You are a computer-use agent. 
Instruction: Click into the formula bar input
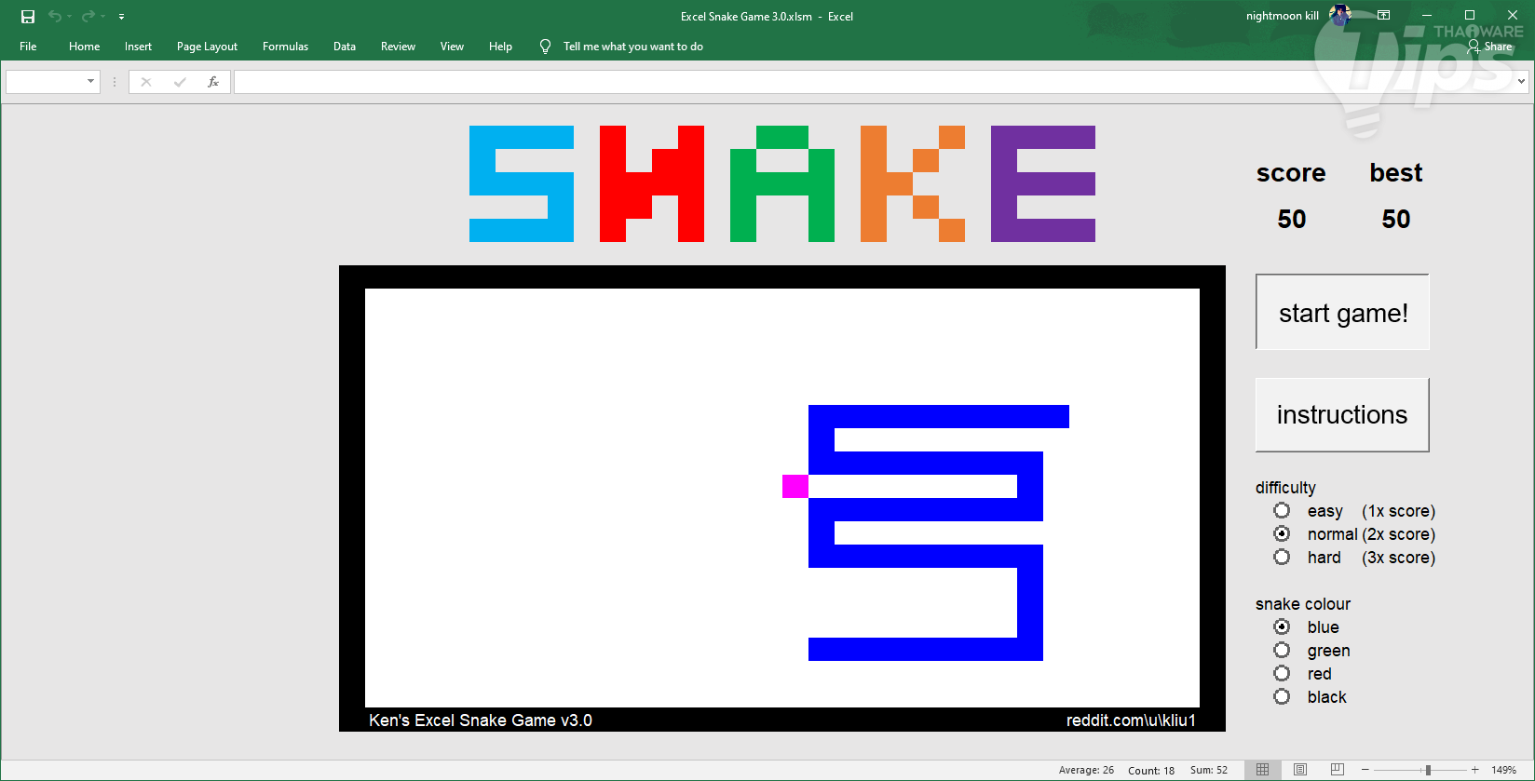pyautogui.click(x=874, y=82)
